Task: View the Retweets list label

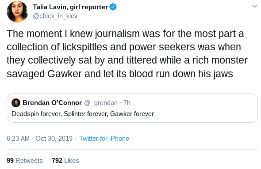Action: [29, 161]
